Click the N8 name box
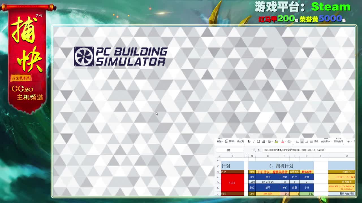This screenshot has height=203, width=362. (x=229, y=150)
